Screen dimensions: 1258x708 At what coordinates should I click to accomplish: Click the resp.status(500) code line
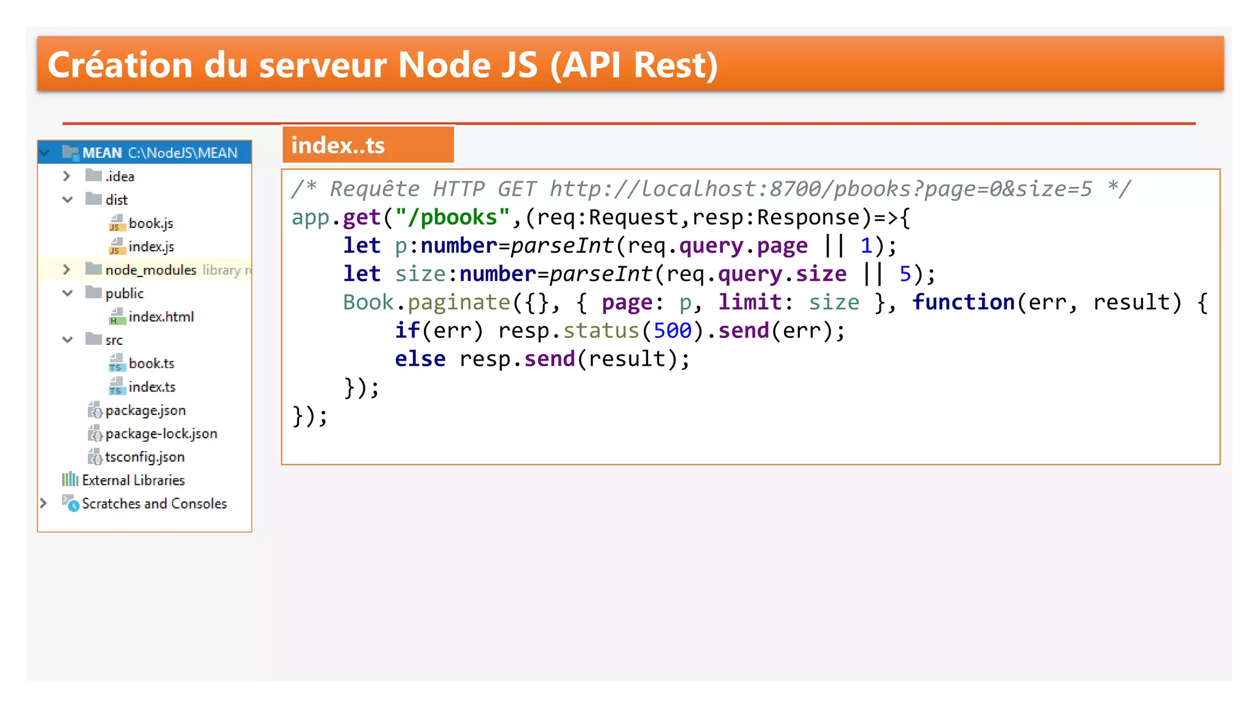coord(620,331)
